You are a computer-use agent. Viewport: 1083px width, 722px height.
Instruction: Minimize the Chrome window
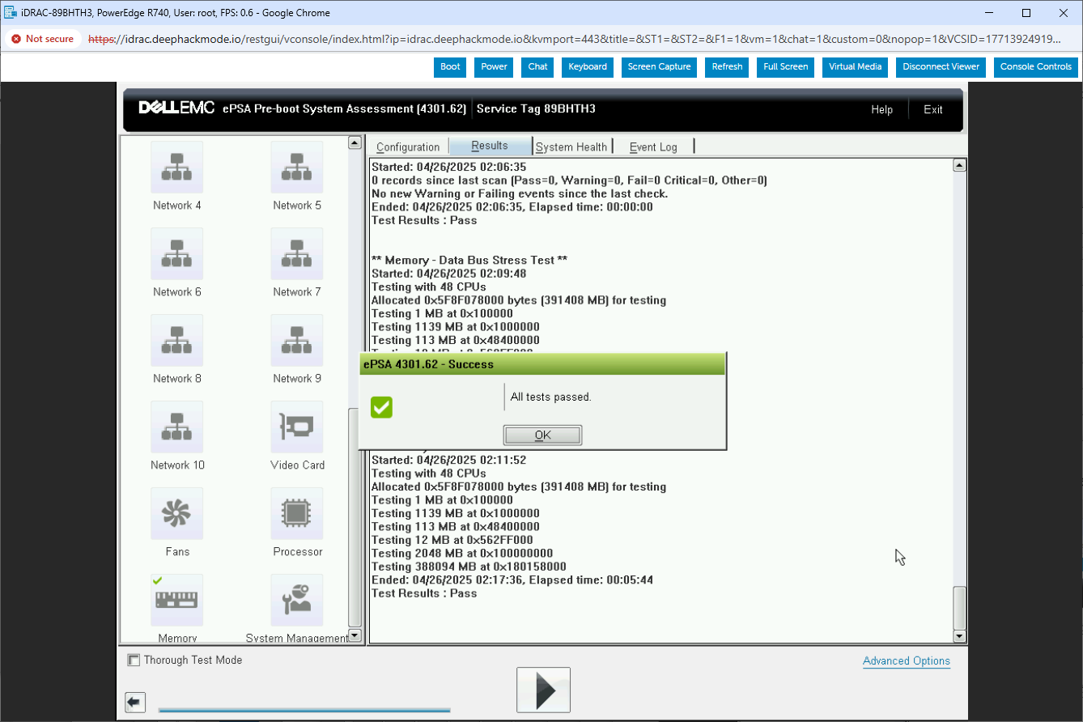point(990,13)
